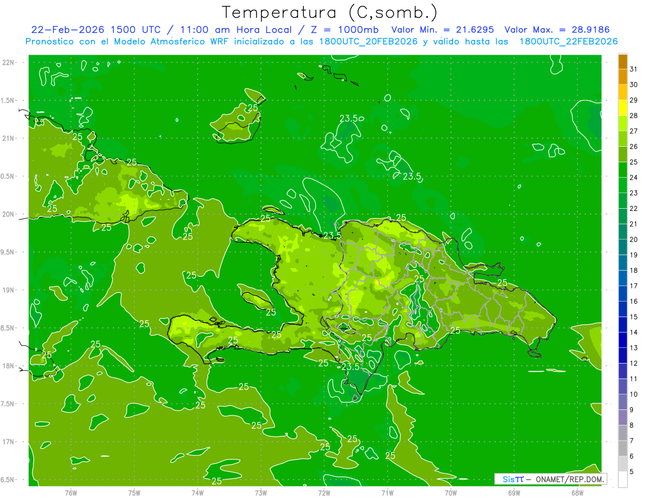The image size is (648, 500).
Task: Click the '9' color scale label
Action: (631, 410)
